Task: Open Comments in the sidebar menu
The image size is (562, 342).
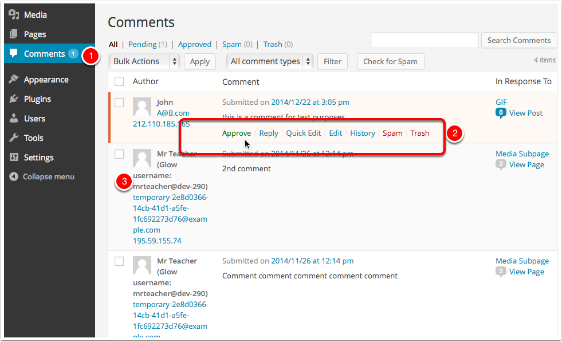Action: (x=44, y=54)
